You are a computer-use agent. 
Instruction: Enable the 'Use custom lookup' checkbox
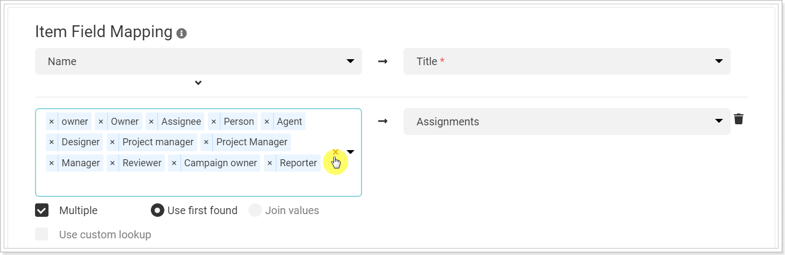point(42,235)
